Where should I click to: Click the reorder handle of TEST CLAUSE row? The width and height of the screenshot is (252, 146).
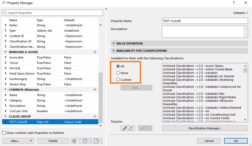[5, 122]
